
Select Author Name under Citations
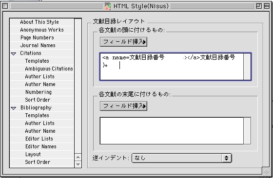pyautogui.click(x=42, y=85)
